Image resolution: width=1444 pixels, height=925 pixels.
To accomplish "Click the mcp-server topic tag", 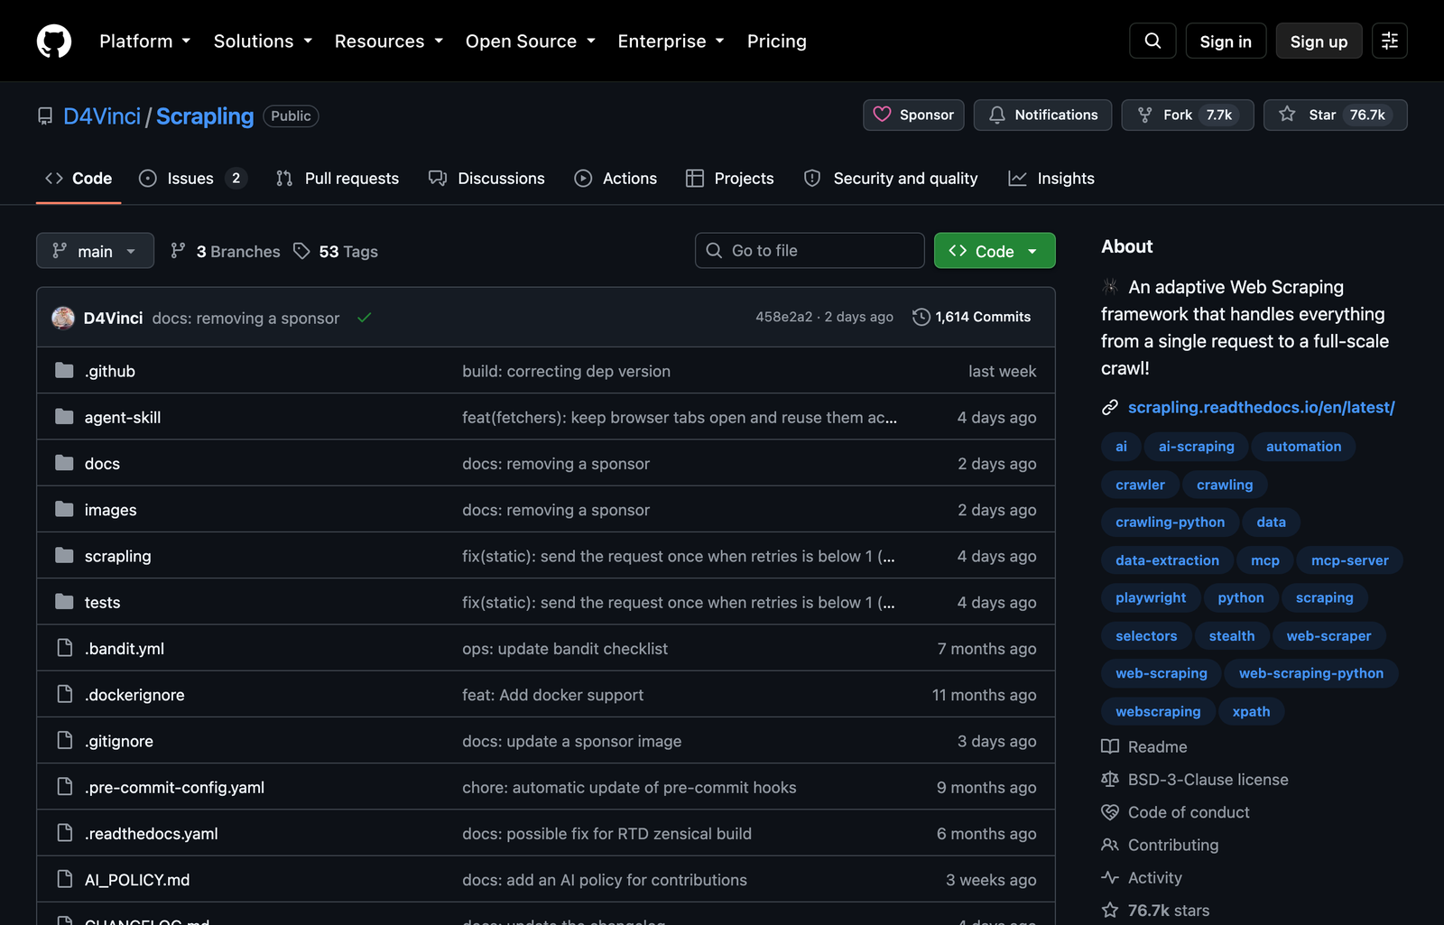I will [x=1349, y=560].
